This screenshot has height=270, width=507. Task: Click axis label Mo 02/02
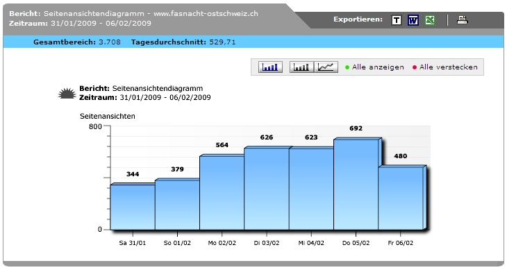222,243
